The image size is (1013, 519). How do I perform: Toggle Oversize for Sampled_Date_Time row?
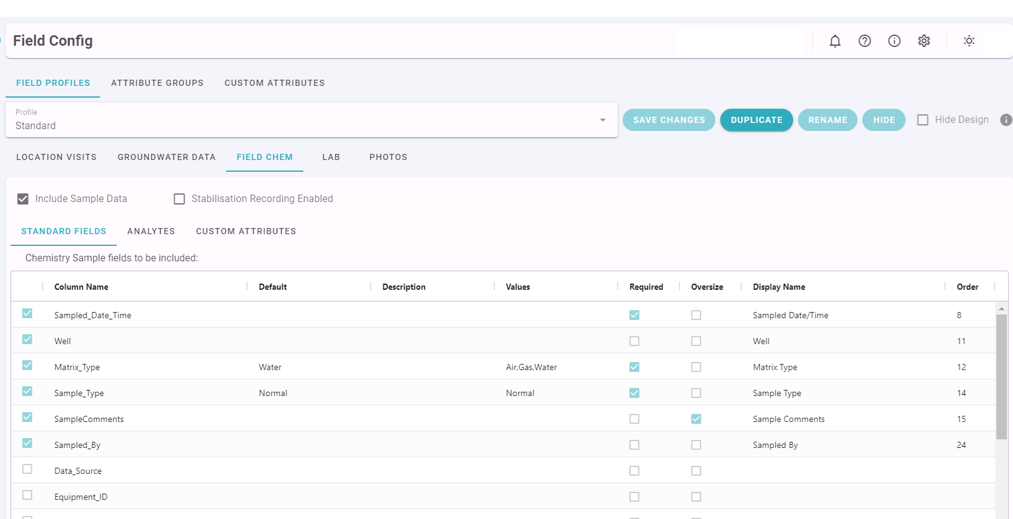696,315
